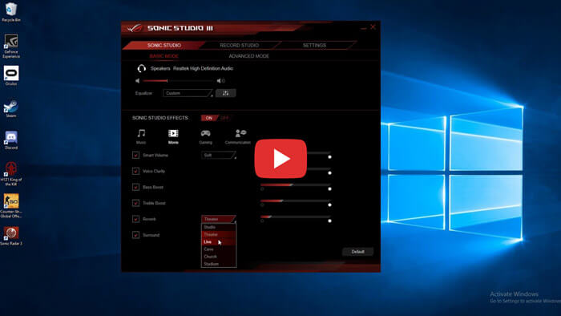This screenshot has height=316, width=561.
Task: Open the Smart Volume Soft dropdown
Action: (x=219, y=155)
